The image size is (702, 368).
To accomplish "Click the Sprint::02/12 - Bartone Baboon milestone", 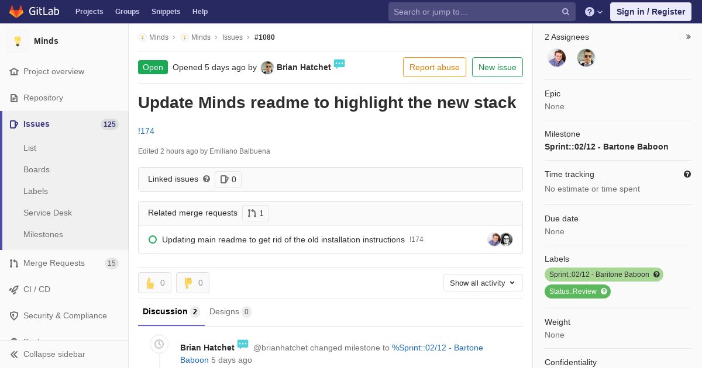I will click(x=607, y=147).
